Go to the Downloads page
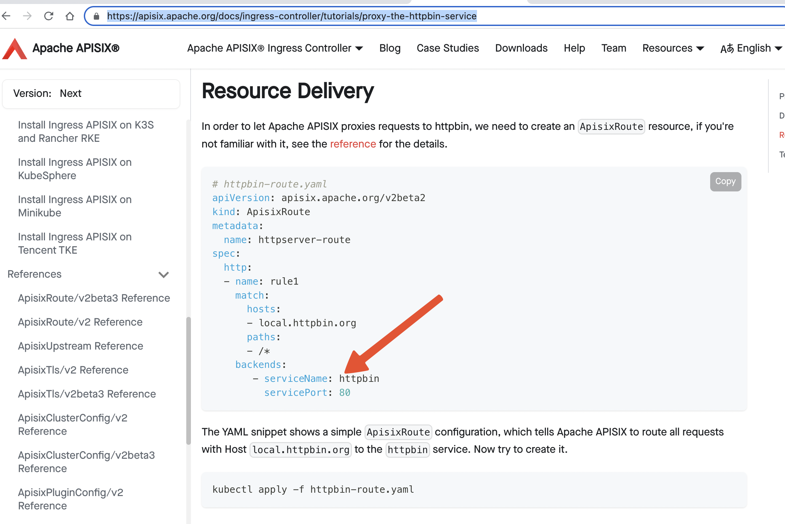The width and height of the screenshot is (785, 524). pyautogui.click(x=521, y=48)
